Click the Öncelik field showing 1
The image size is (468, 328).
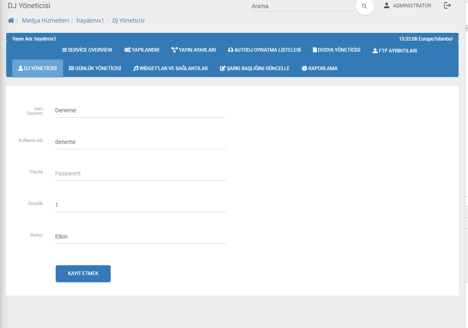coord(141,205)
